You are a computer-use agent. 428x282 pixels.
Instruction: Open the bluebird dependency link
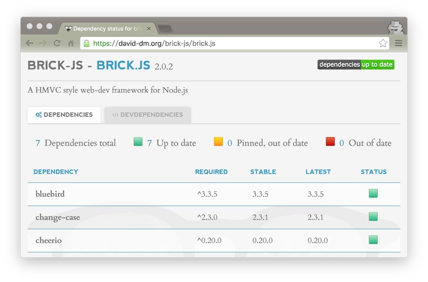click(x=50, y=194)
